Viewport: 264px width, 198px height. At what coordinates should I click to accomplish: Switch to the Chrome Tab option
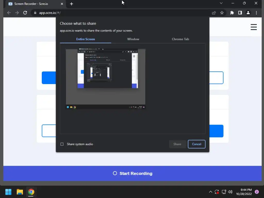[x=180, y=39]
